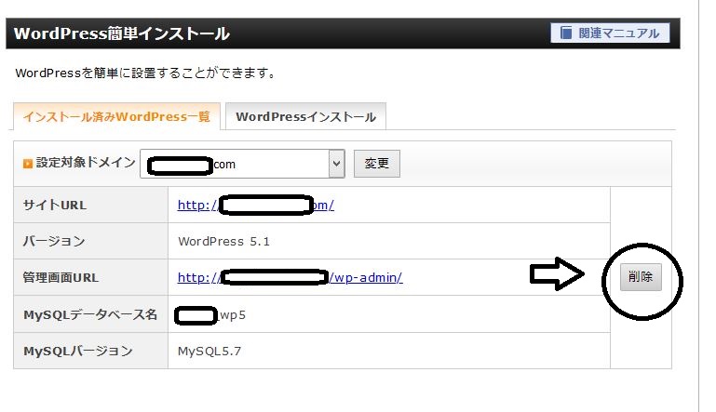Select the MySQLバージョン row label
The height and width of the screenshot is (412, 716).
coord(77,351)
